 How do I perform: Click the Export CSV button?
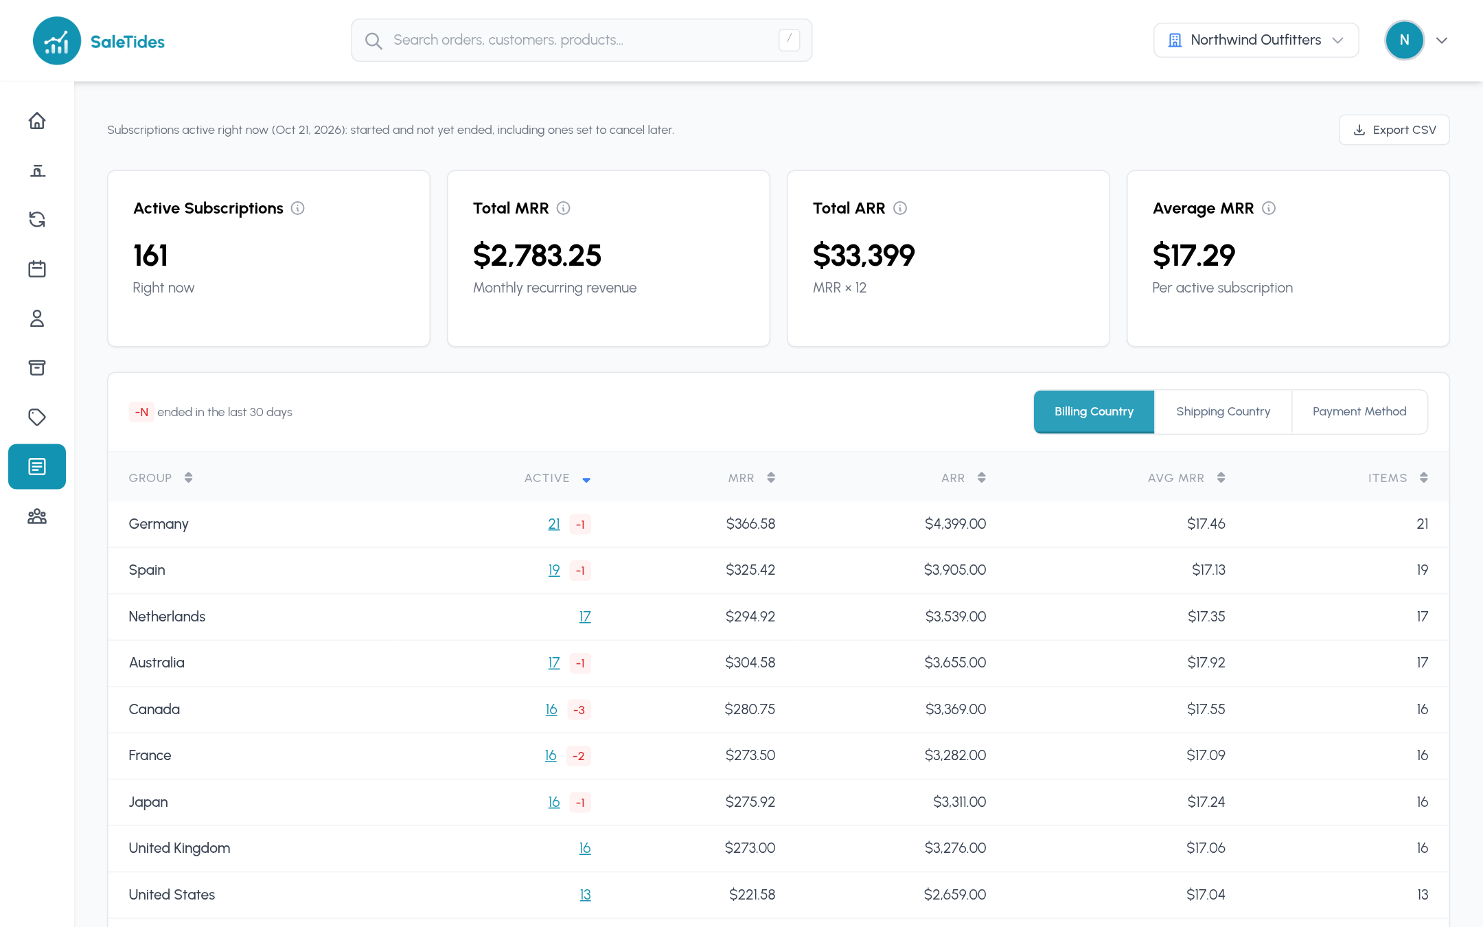pyautogui.click(x=1394, y=130)
